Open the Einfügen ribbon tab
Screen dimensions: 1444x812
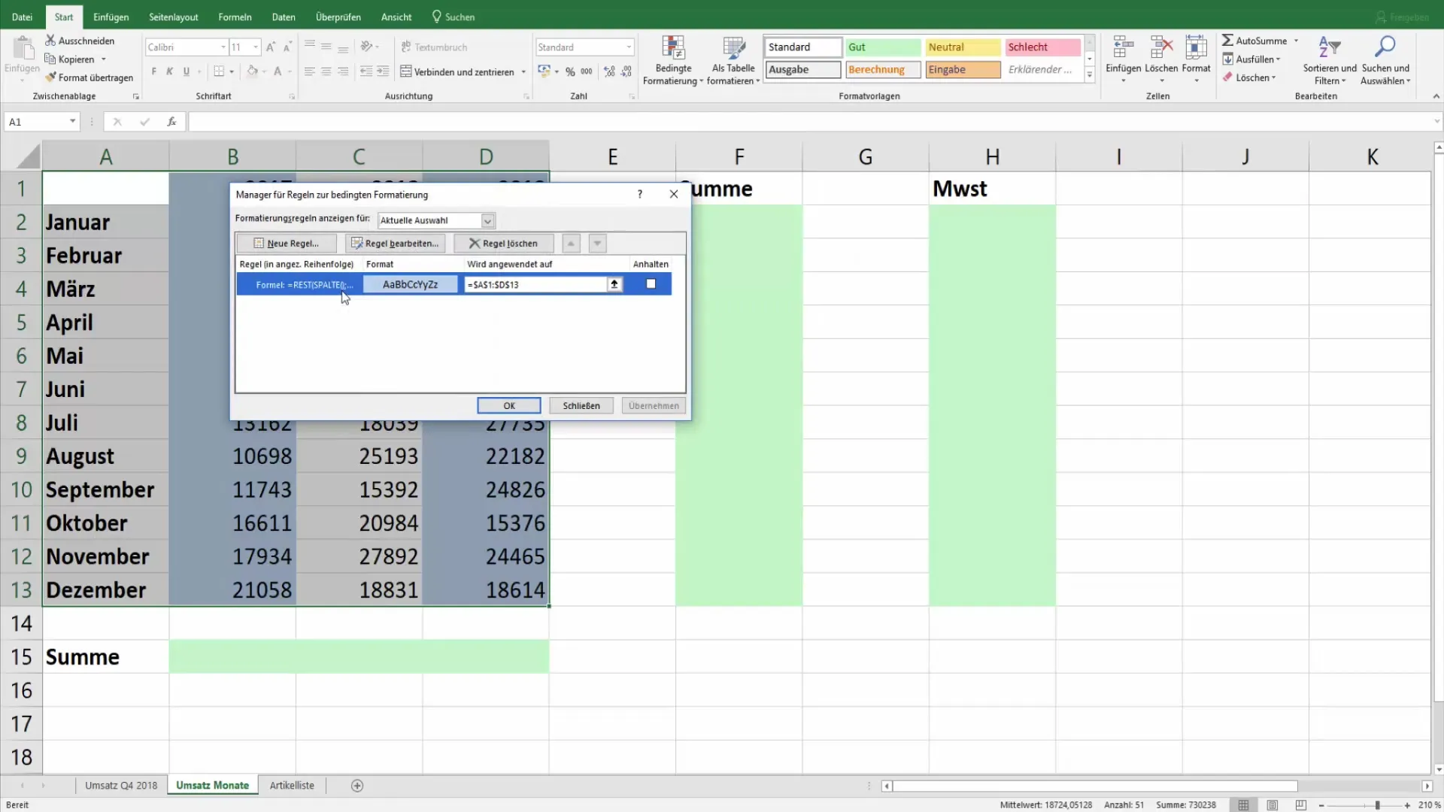(x=111, y=17)
